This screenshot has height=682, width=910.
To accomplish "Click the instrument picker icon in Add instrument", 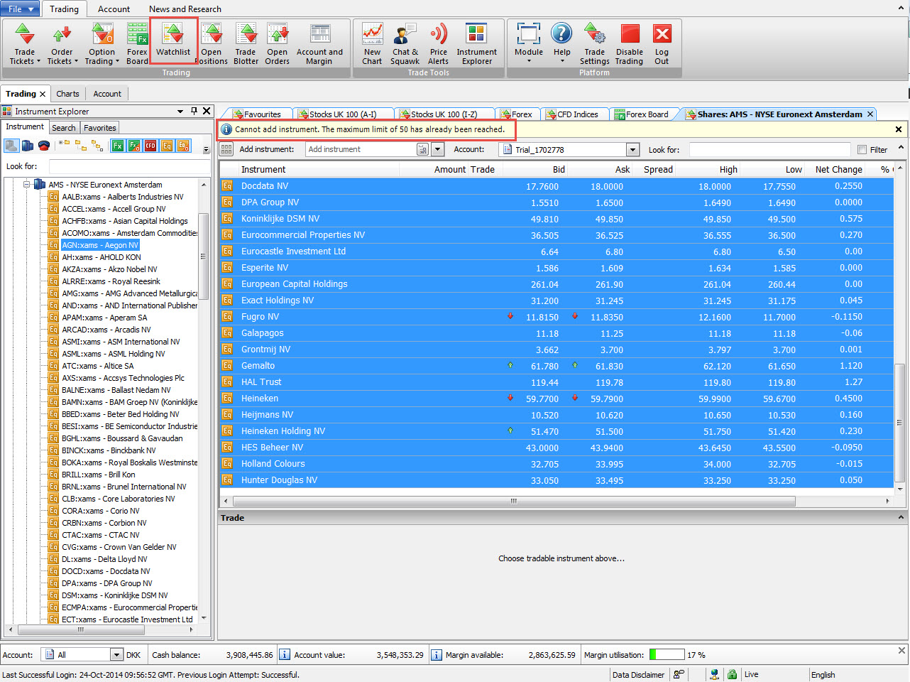I will [x=422, y=149].
